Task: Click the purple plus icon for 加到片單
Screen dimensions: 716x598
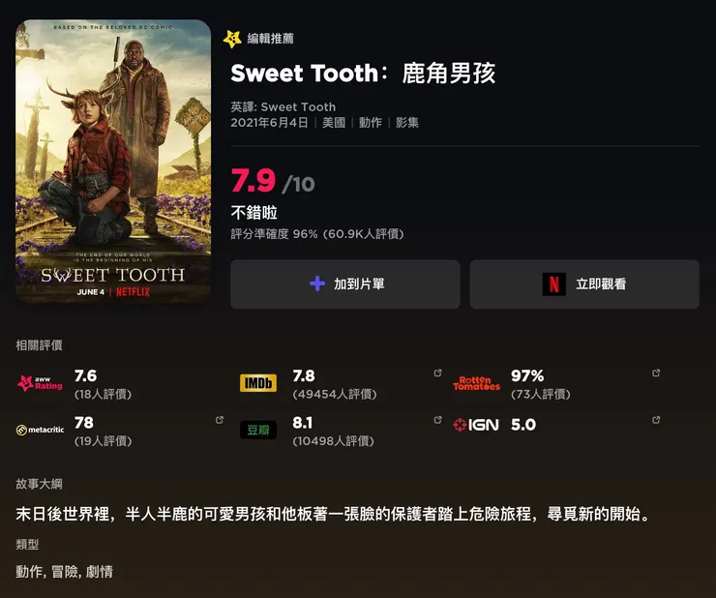Action: pos(316,284)
